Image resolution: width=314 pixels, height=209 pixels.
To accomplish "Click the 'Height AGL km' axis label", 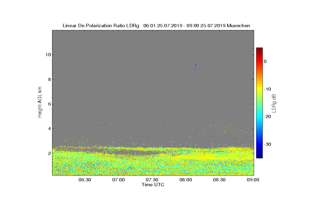I will tap(40, 102).
